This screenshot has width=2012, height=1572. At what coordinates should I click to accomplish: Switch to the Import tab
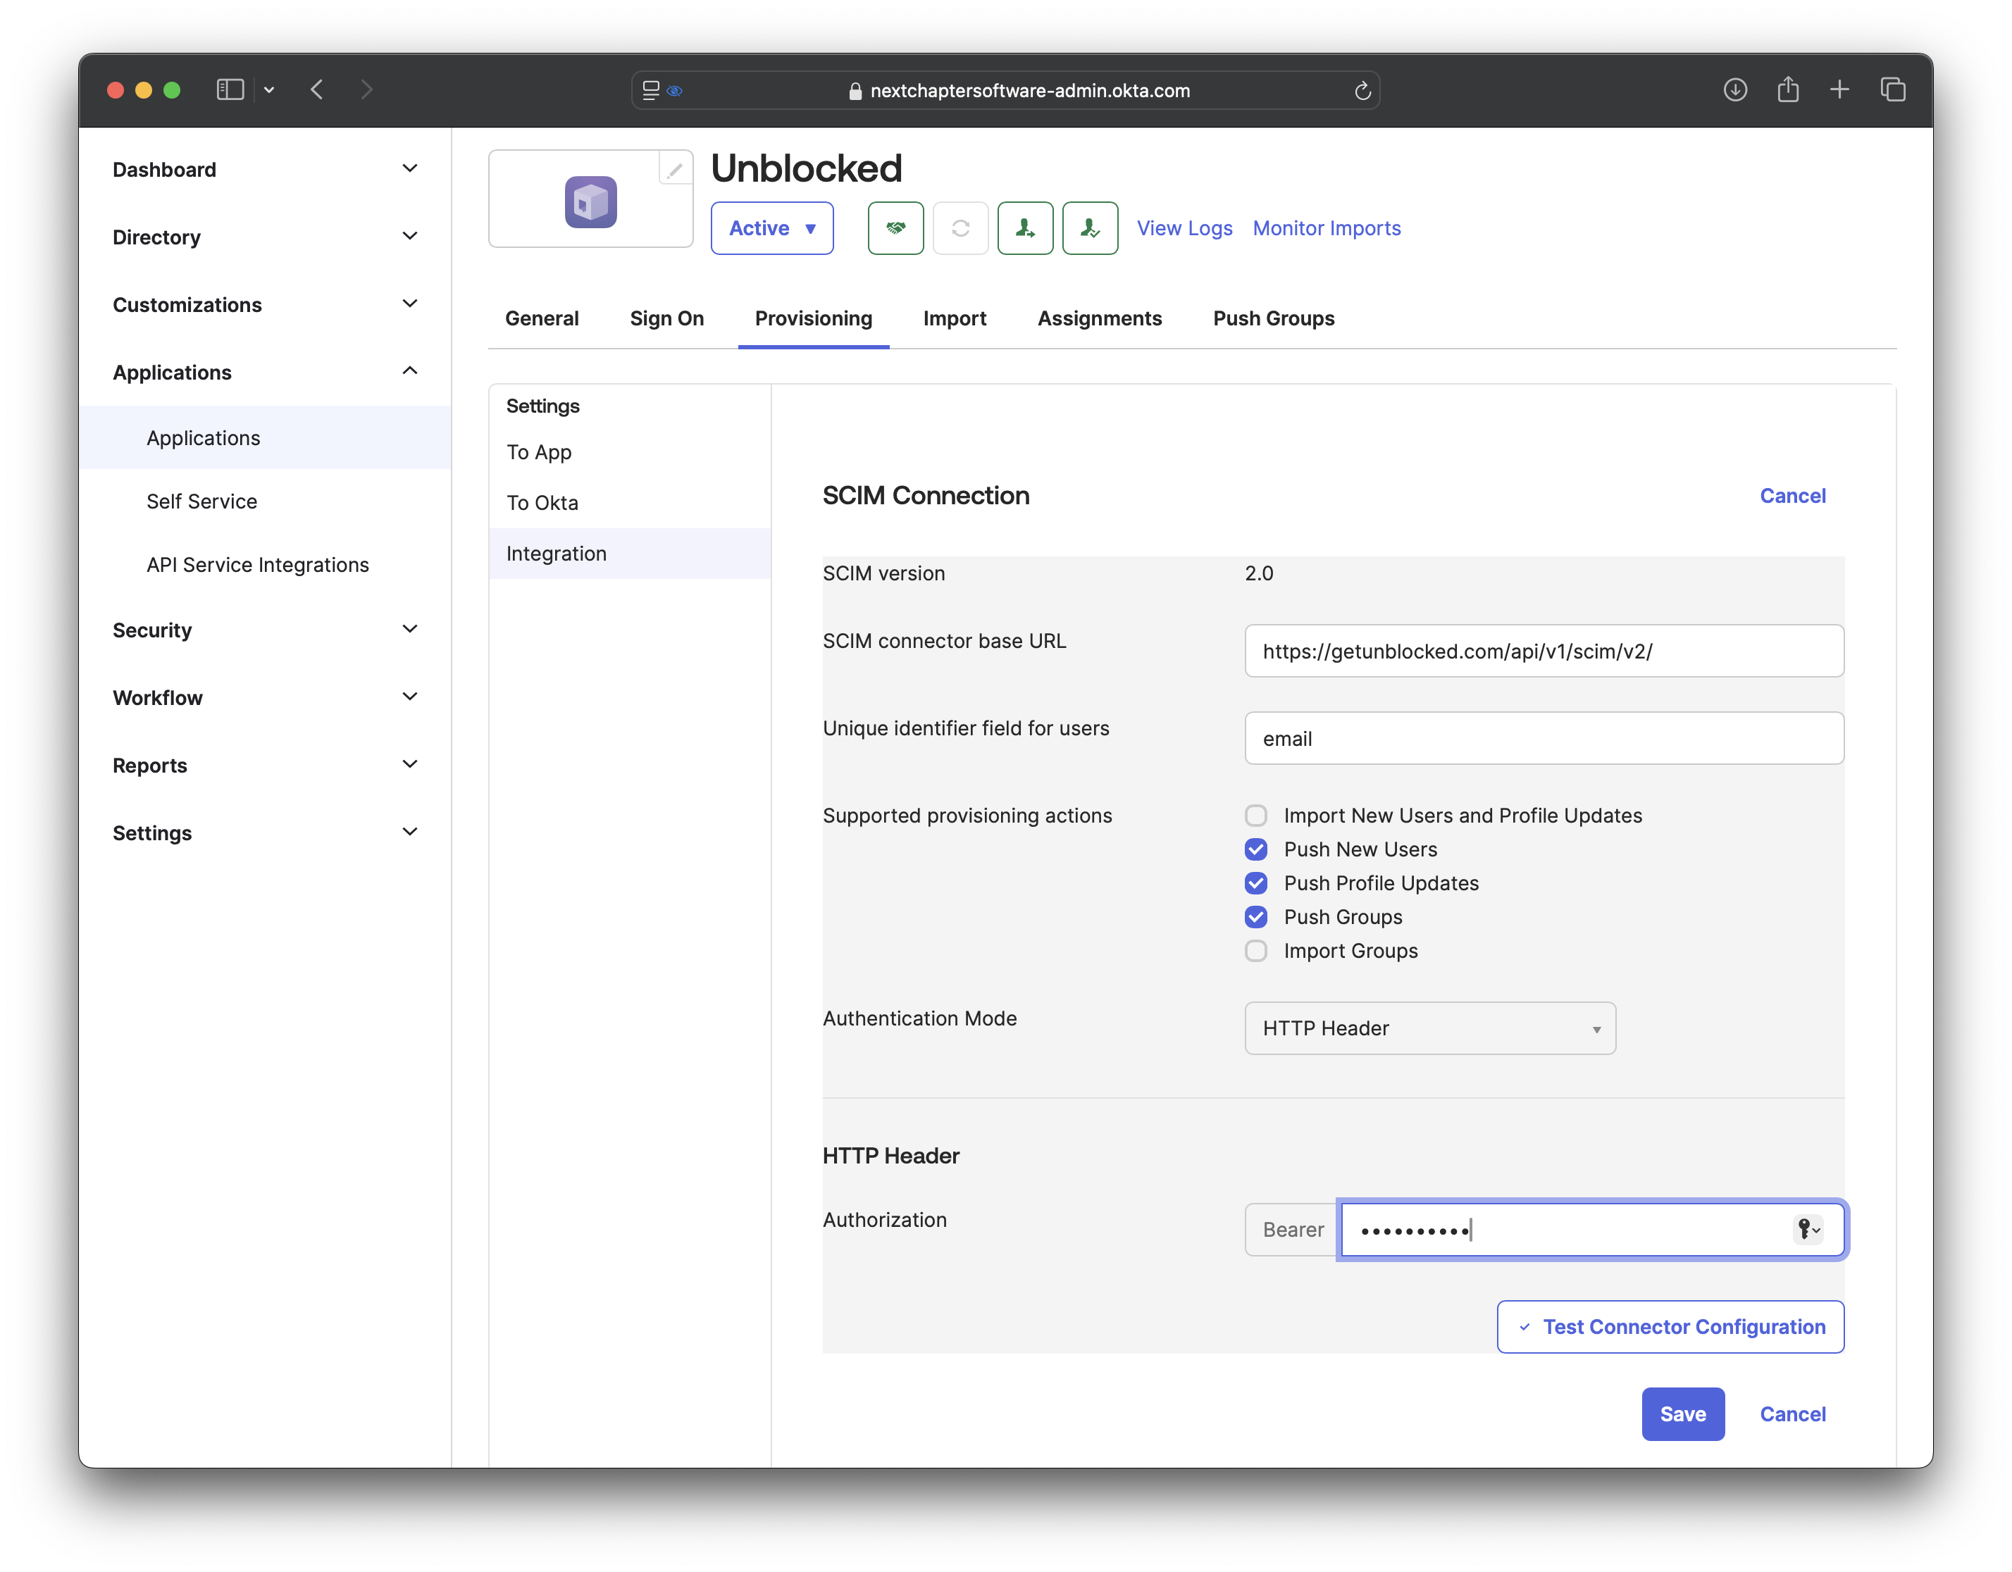(955, 318)
